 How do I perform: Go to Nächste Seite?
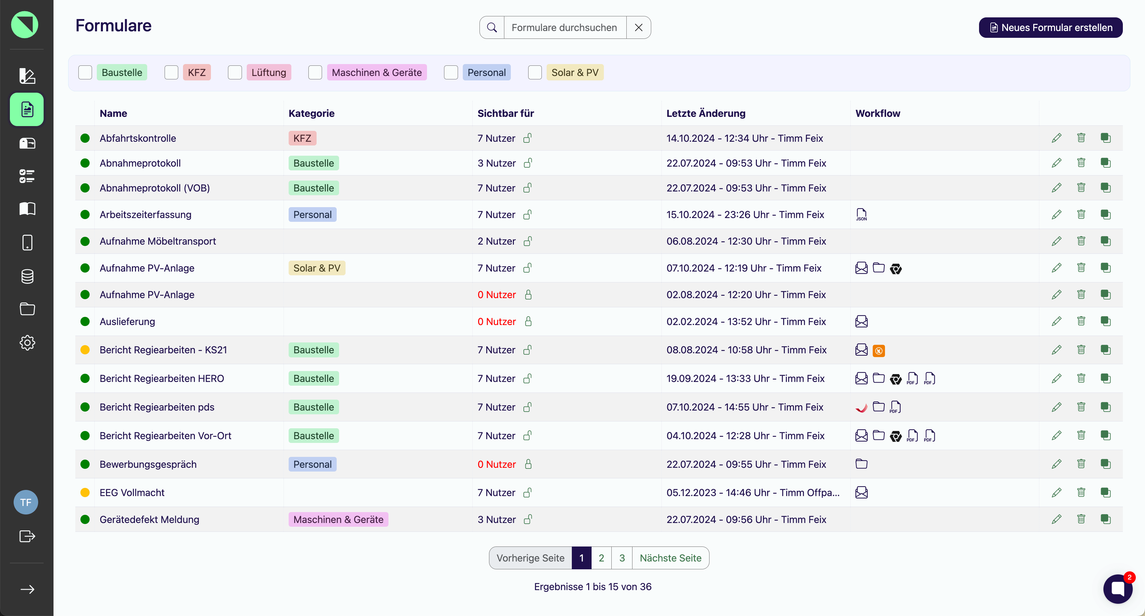click(x=670, y=558)
